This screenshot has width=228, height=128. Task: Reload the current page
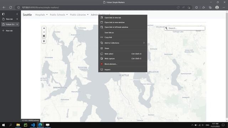point(10,7)
